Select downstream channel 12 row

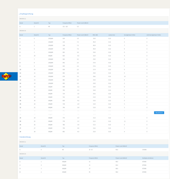pyautogui.click(x=93, y=77)
